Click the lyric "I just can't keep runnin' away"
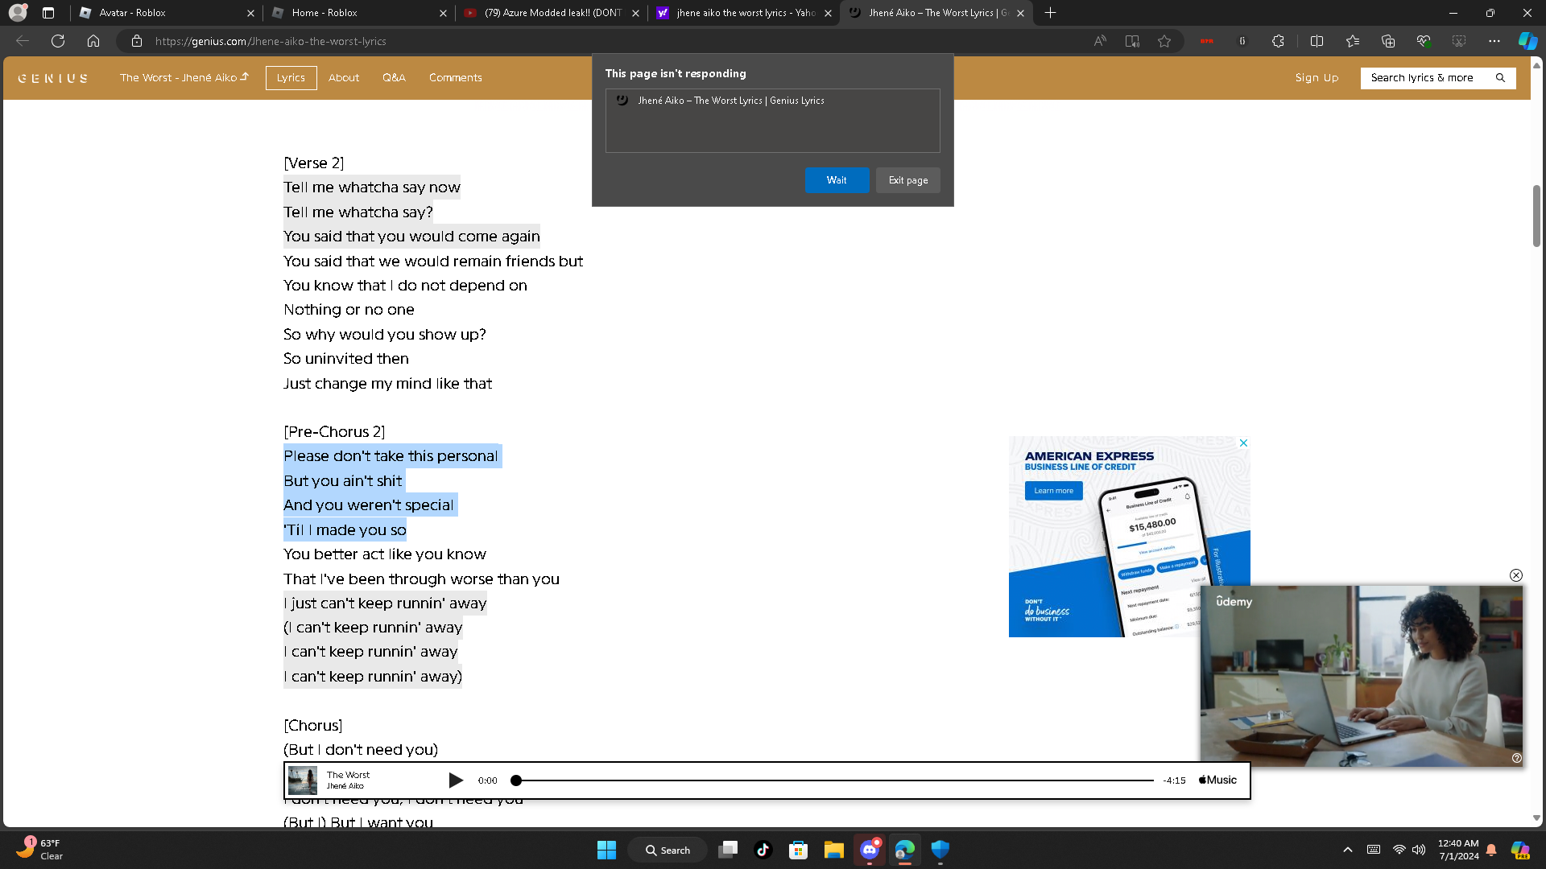Image resolution: width=1546 pixels, height=869 pixels. coord(385,603)
